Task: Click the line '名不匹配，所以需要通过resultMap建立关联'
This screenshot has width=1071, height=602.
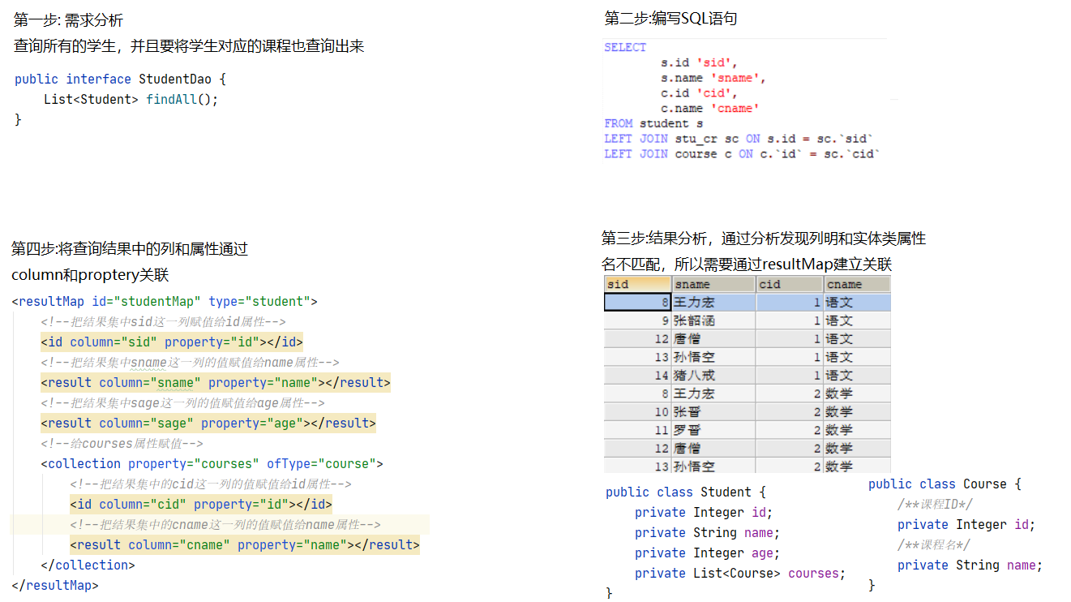Action: [747, 264]
